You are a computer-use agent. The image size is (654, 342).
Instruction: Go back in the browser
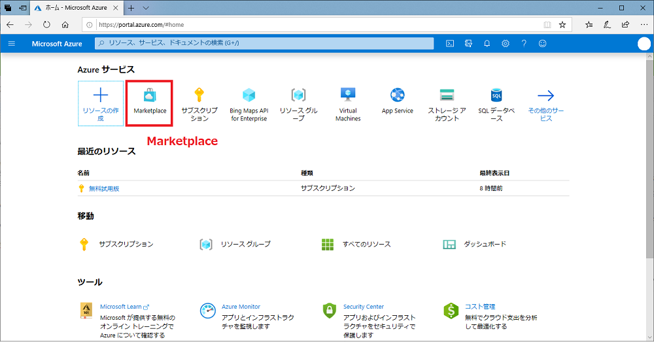pyautogui.click(x=10, y=25)
